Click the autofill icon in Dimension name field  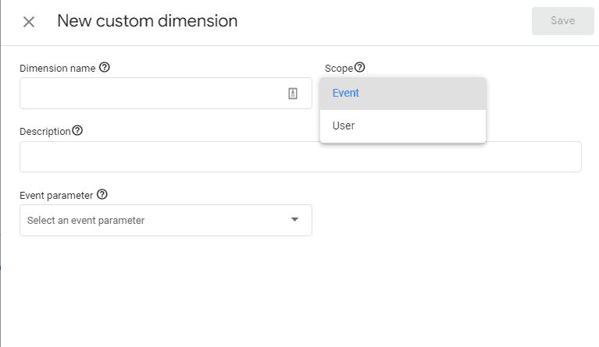tap(293, 94)
